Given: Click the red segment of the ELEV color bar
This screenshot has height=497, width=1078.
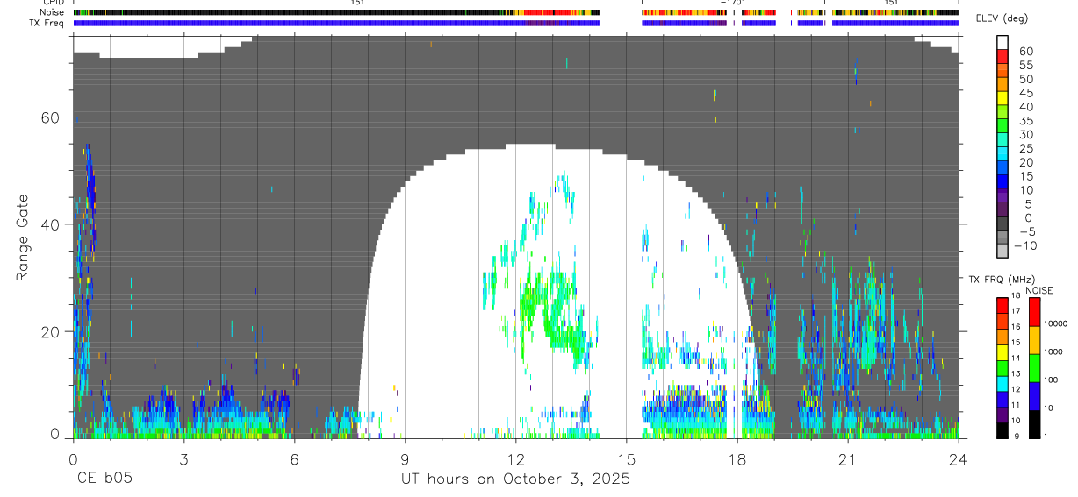Looking at the screenshot, I should coord(1003,57).
